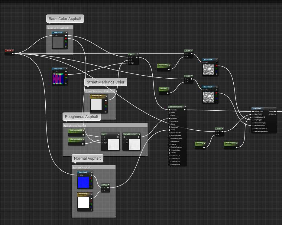Viewport: 282px width, 225px height.
Task: Collapse the Lerp node in Roughness Asphalt group
Action: click(118, 134)
